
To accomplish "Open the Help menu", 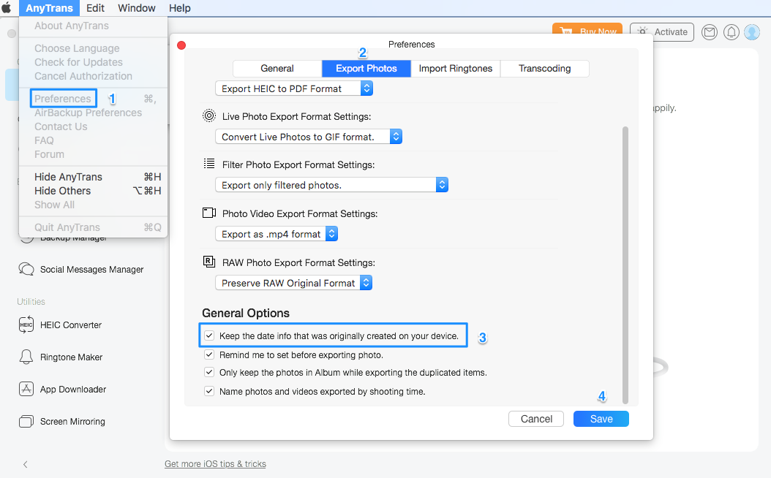I will tap(180, 8).
